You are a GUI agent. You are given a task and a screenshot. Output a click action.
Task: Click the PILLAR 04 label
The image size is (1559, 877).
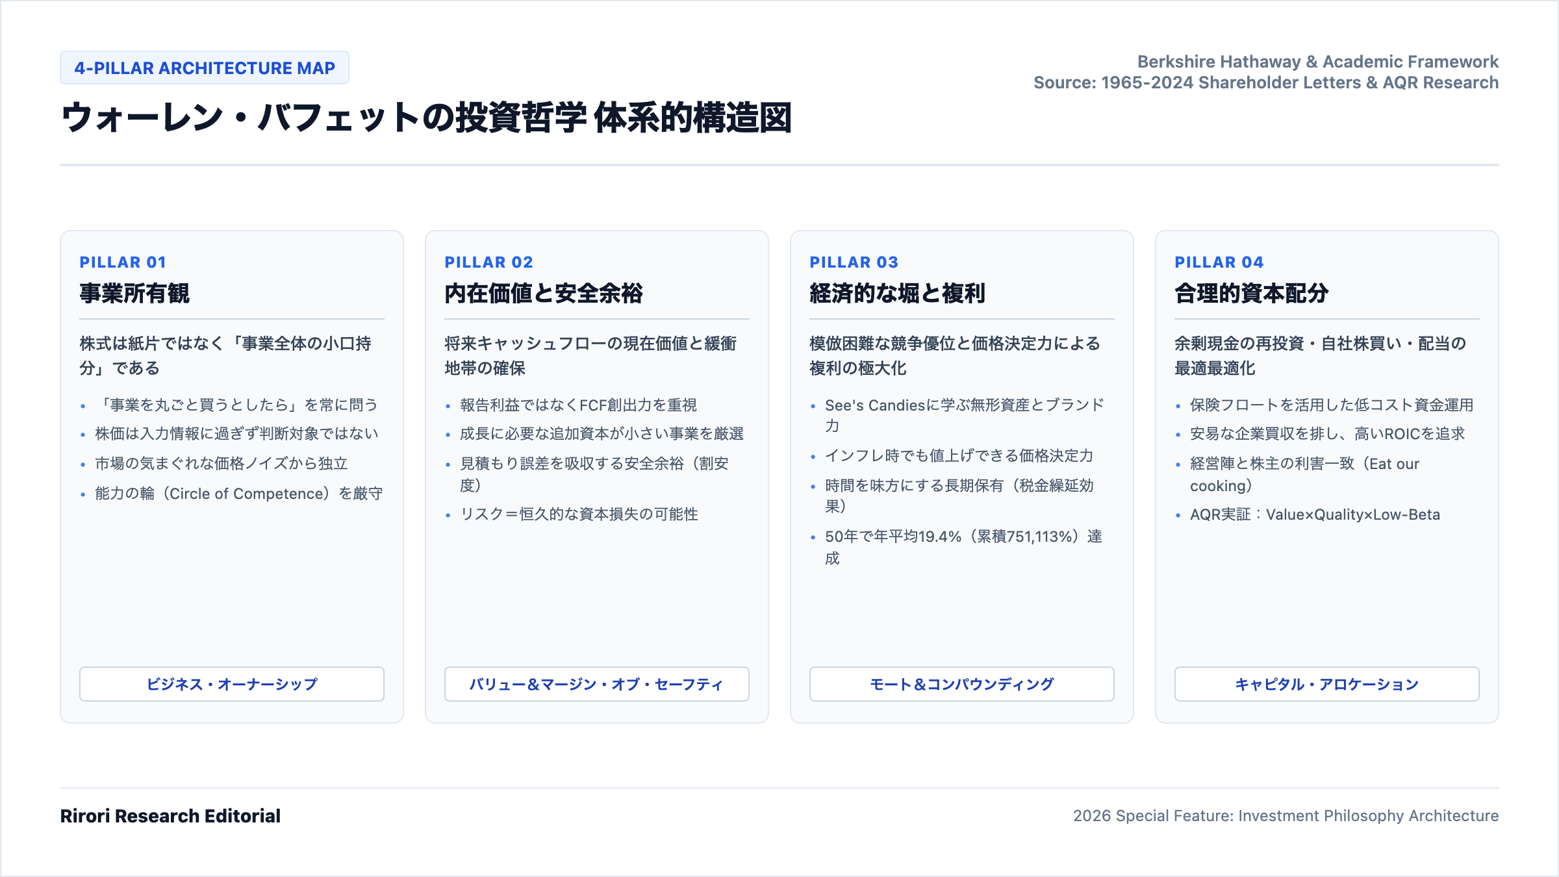tap(1219, 262)
